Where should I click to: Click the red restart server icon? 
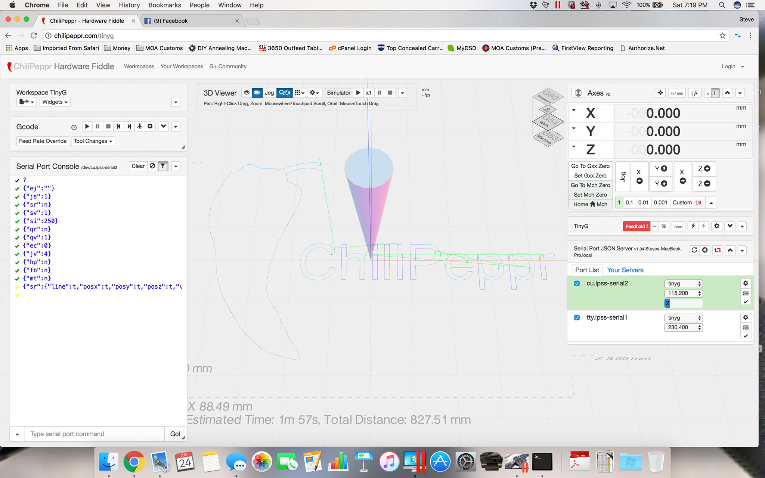717,250
